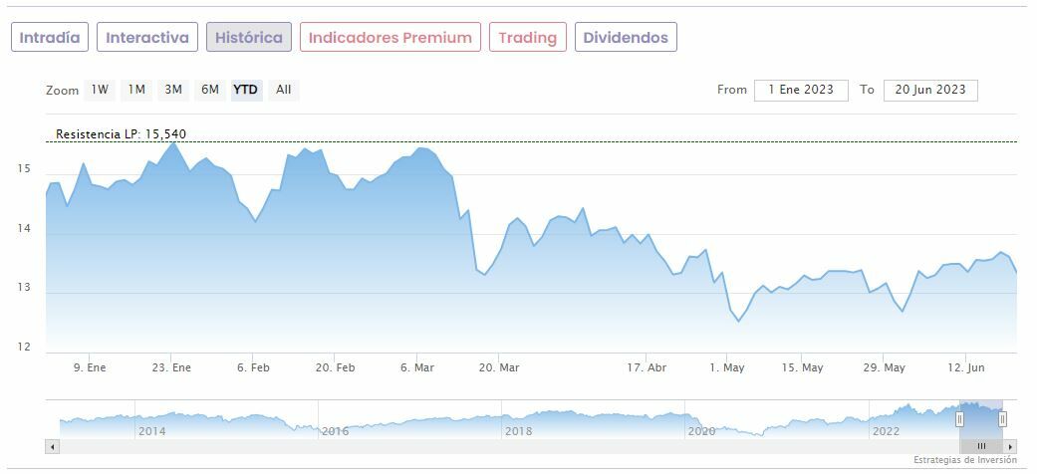Screen dimensions: 1037x474
Task: Switch to the Interactiva tab
Action: [147, 38]
